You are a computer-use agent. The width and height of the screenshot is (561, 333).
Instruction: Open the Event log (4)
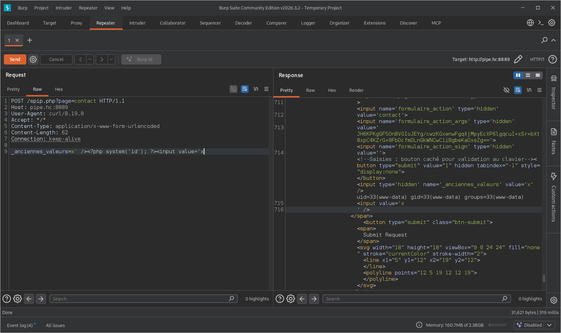(x=20, y=325)
